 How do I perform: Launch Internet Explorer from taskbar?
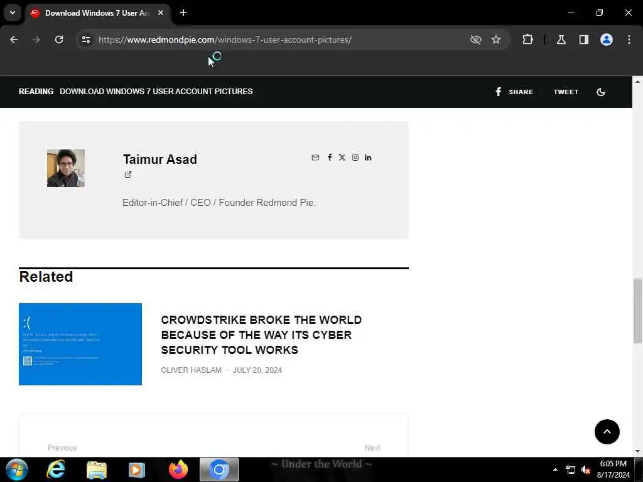point(56,469)
